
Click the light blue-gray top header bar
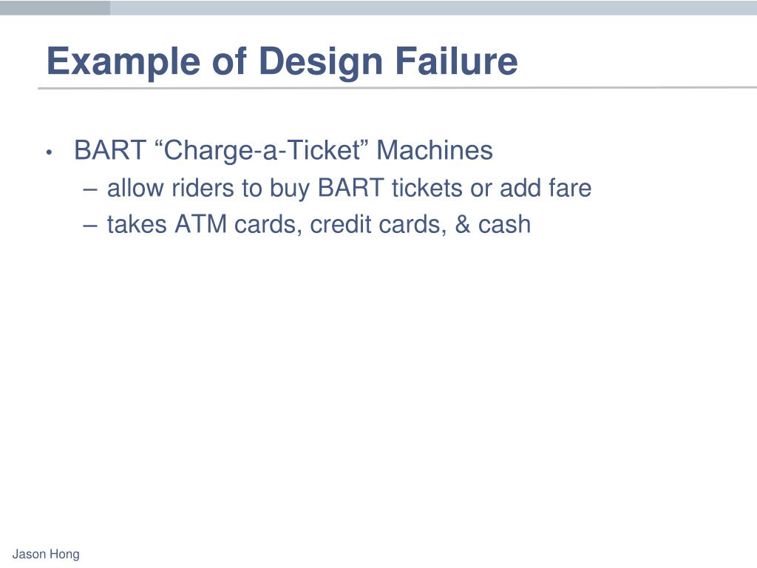(x=433, y=7)
